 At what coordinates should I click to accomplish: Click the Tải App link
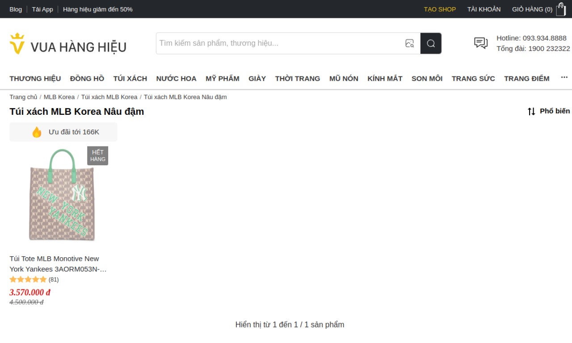42,9
